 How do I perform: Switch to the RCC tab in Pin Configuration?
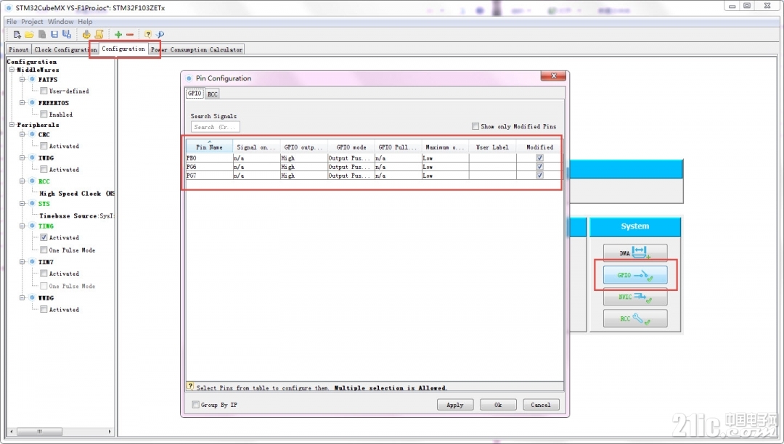pyautogui.click(x=213, y=94)
